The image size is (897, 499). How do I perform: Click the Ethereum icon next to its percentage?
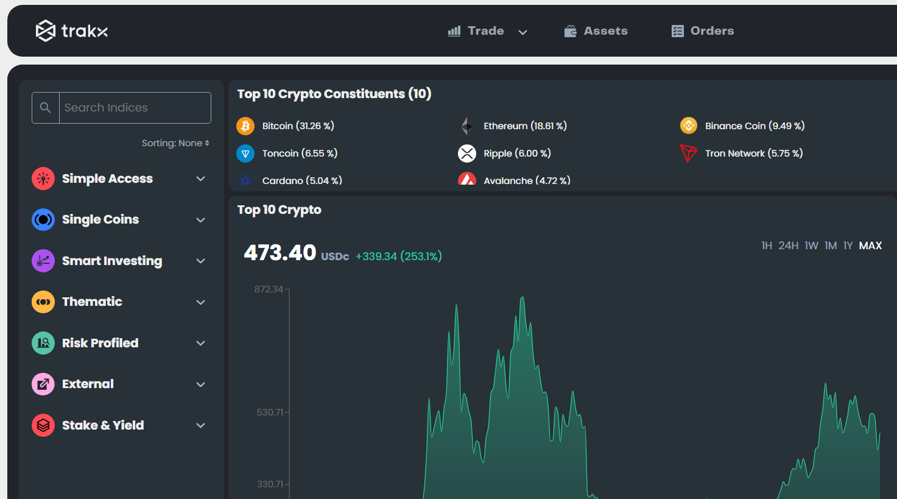pos(466,126)
